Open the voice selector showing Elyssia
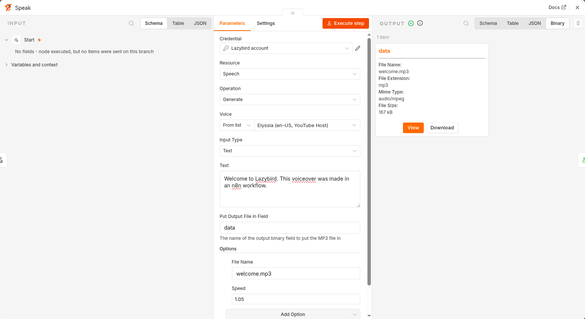The width and height of the screenshot is (585, 319). 307,125
